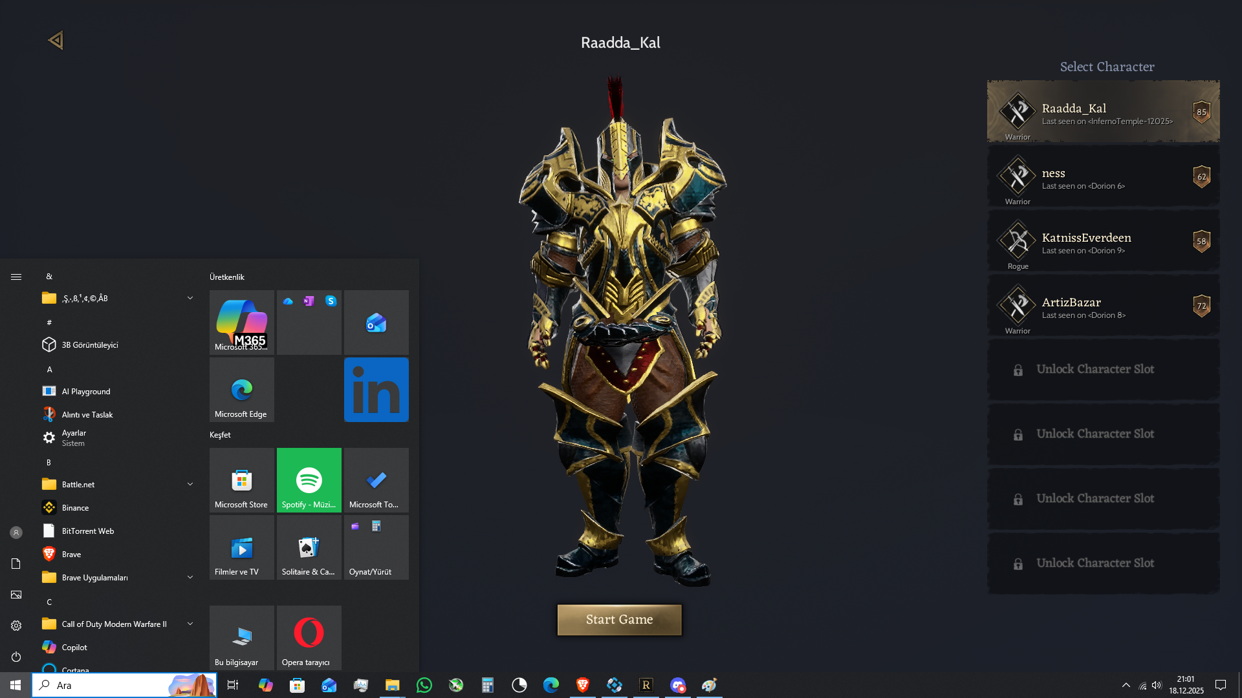Screen dimensions: 1242x698
Task: Select the KatnissEverdeen rogue character
Action: 1103,241
